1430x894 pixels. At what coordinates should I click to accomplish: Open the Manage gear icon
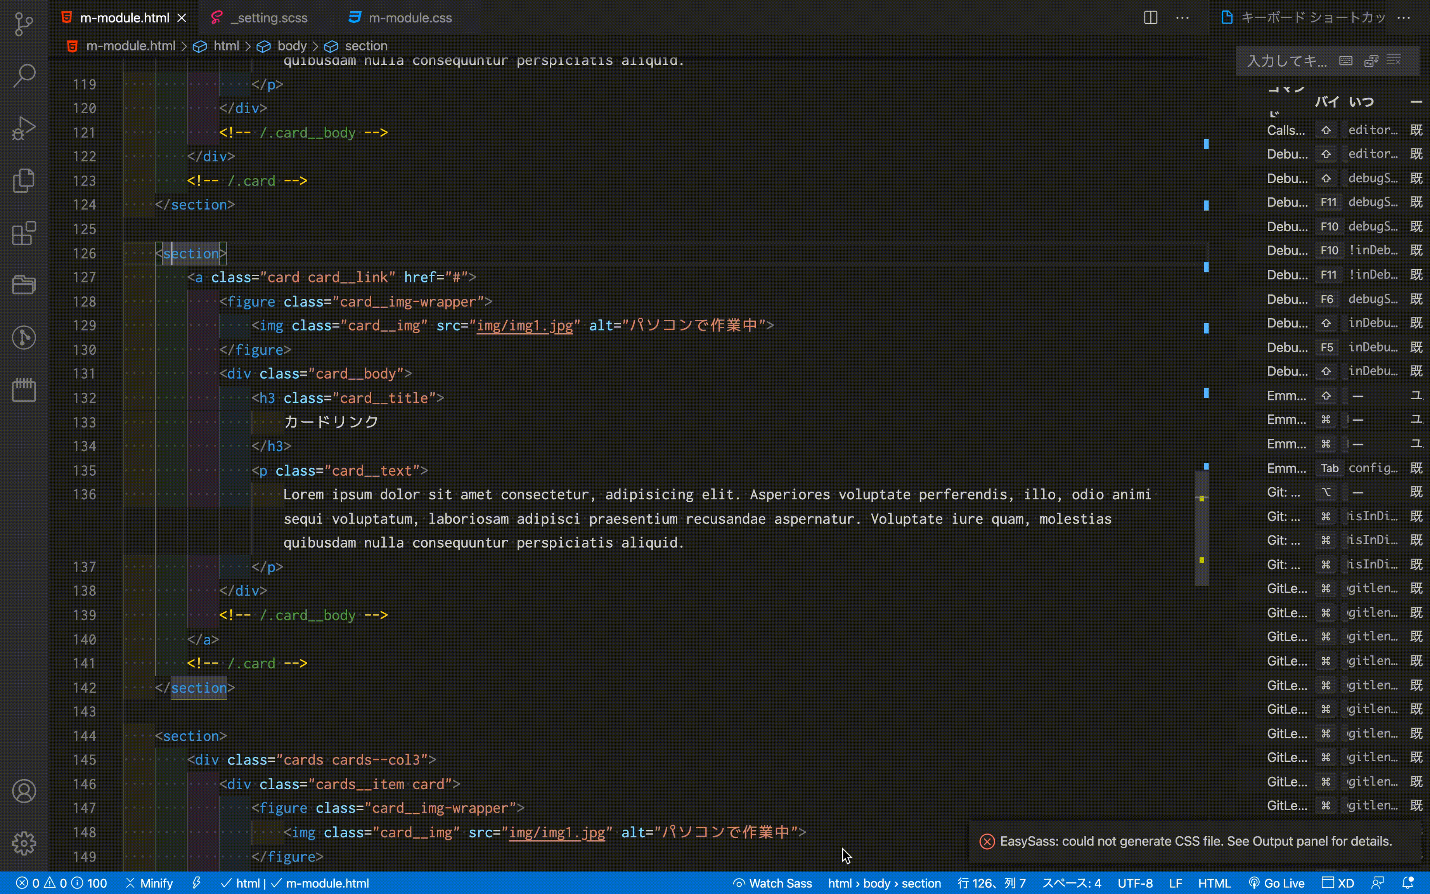point(24,843)
